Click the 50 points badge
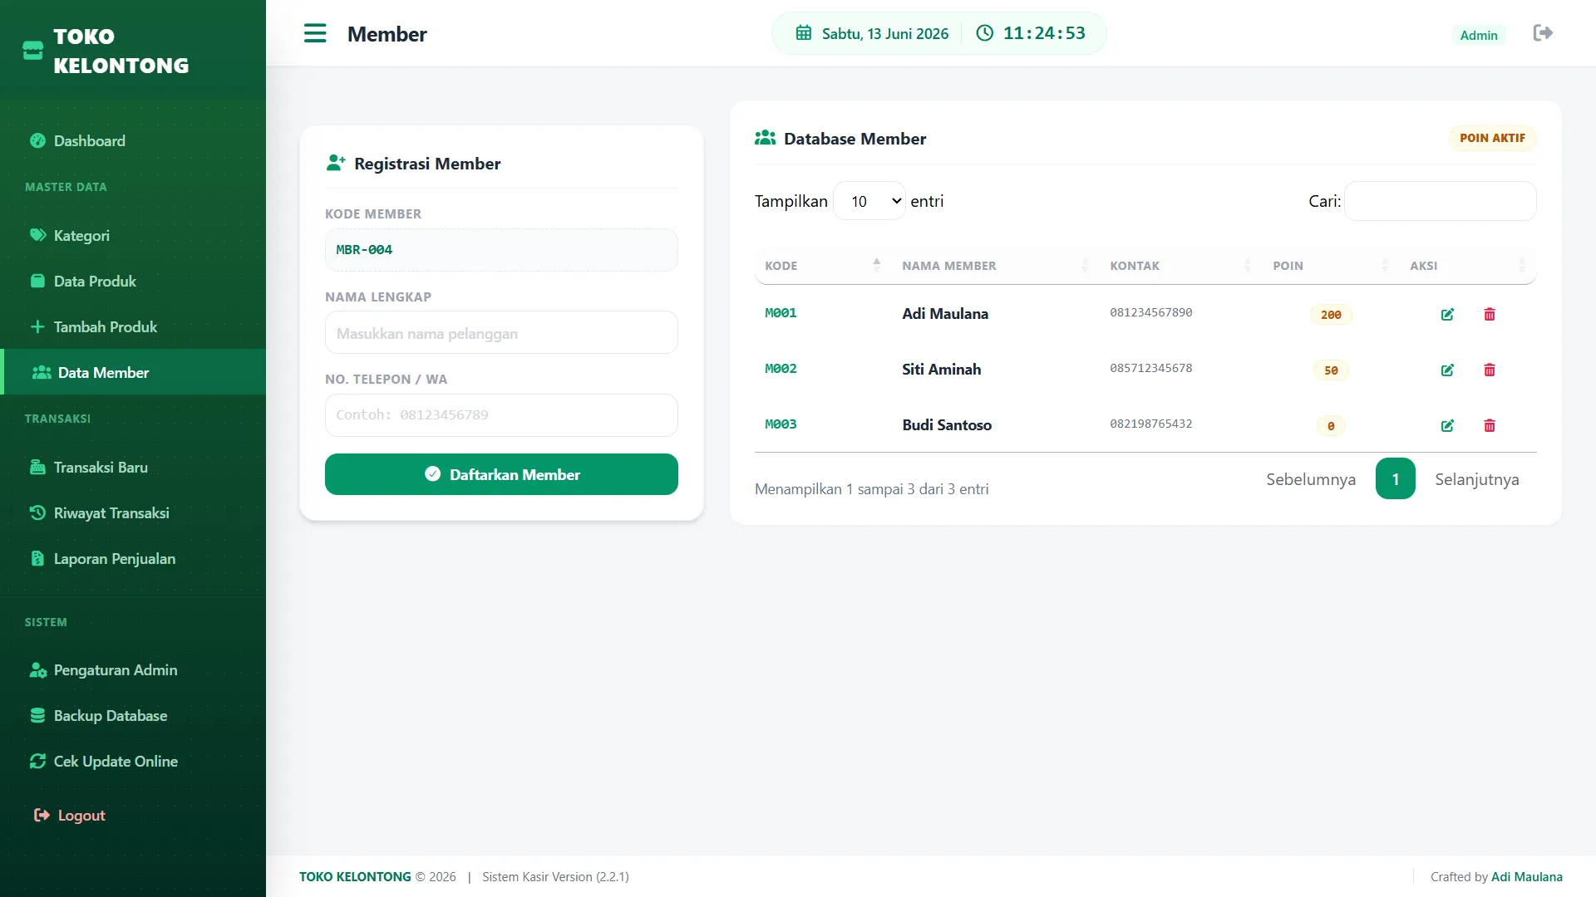1596x897 pixels. (x=1331, y=370)
